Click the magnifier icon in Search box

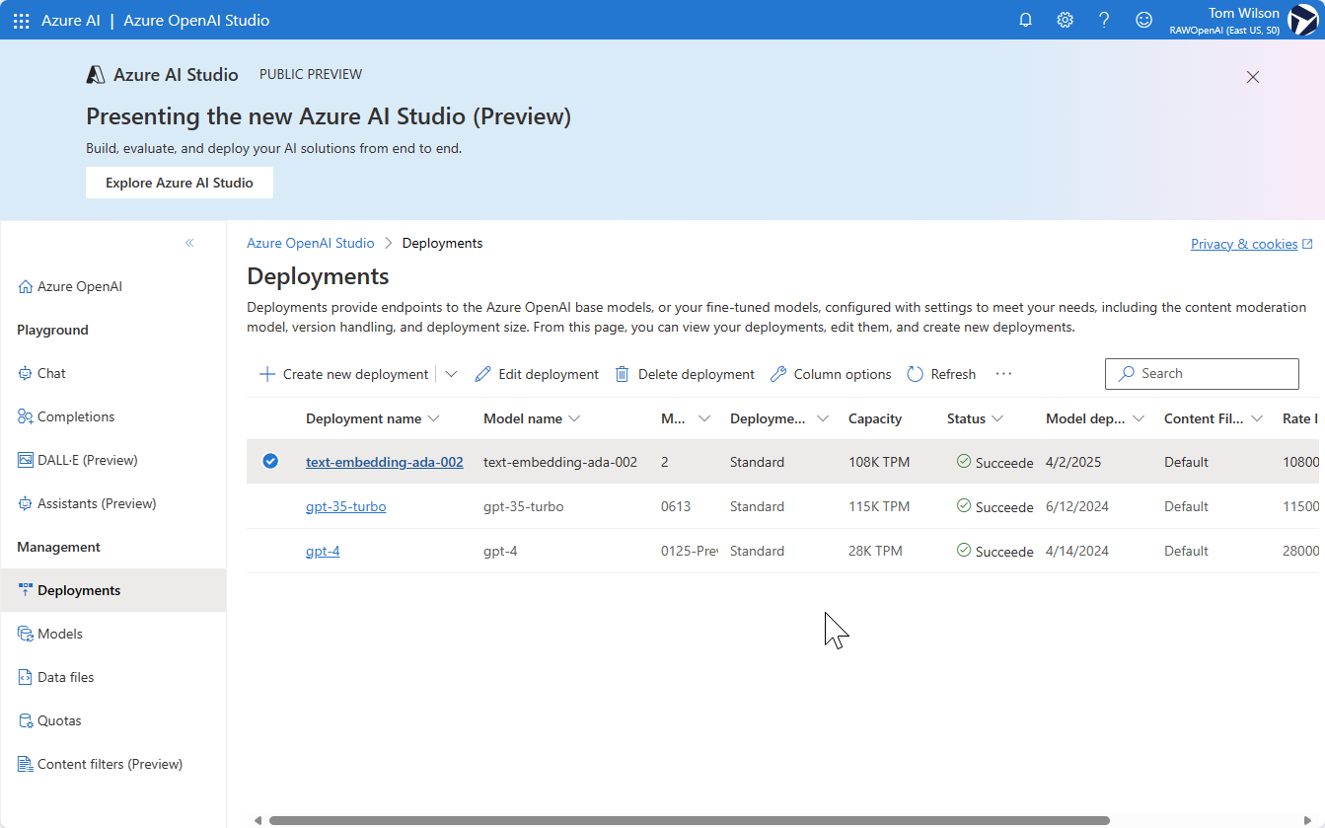tap(1126, 374)
